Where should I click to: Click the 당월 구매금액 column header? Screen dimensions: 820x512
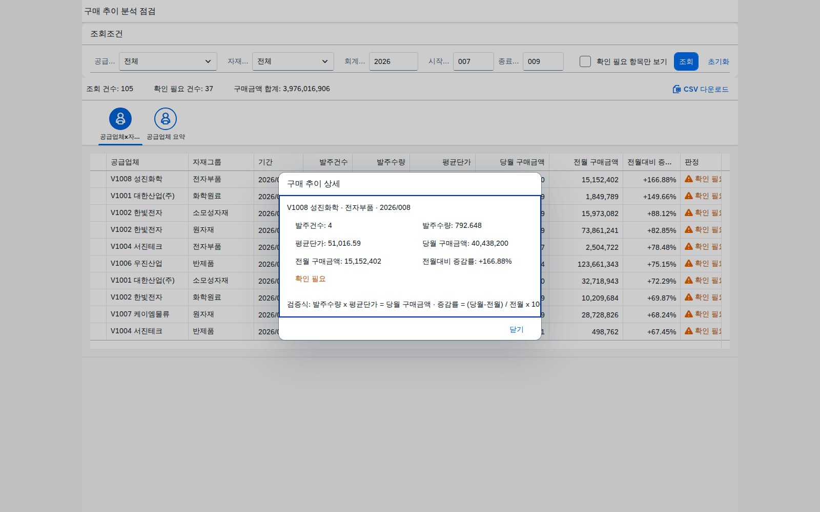(x=512, y=162)
